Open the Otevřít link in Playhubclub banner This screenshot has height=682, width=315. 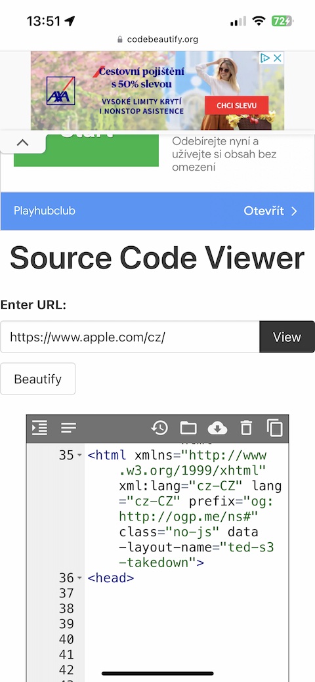270,211
